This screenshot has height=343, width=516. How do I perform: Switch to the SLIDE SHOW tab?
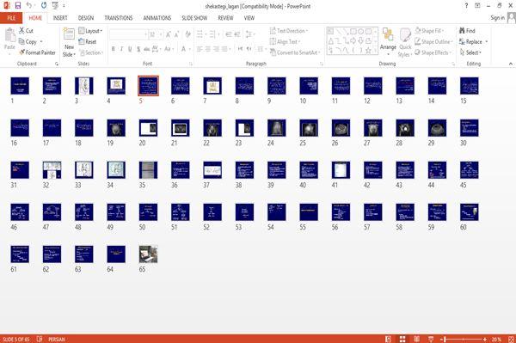click(x=194, y=18)
